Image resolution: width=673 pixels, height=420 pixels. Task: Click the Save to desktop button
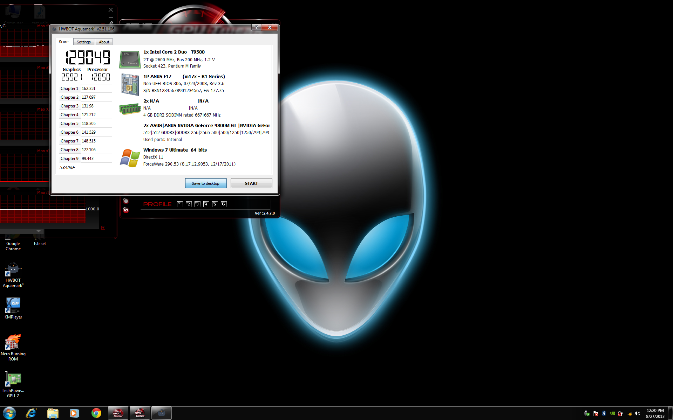(206, 183)
